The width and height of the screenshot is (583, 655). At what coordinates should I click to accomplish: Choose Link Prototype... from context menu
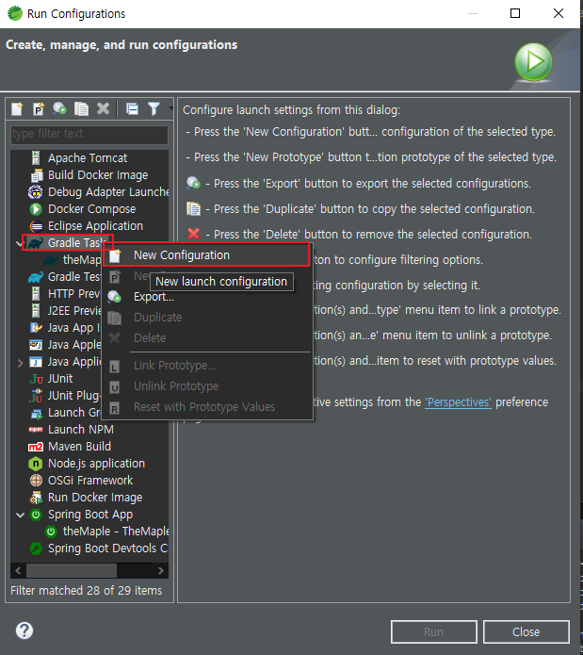coord(206,366)
